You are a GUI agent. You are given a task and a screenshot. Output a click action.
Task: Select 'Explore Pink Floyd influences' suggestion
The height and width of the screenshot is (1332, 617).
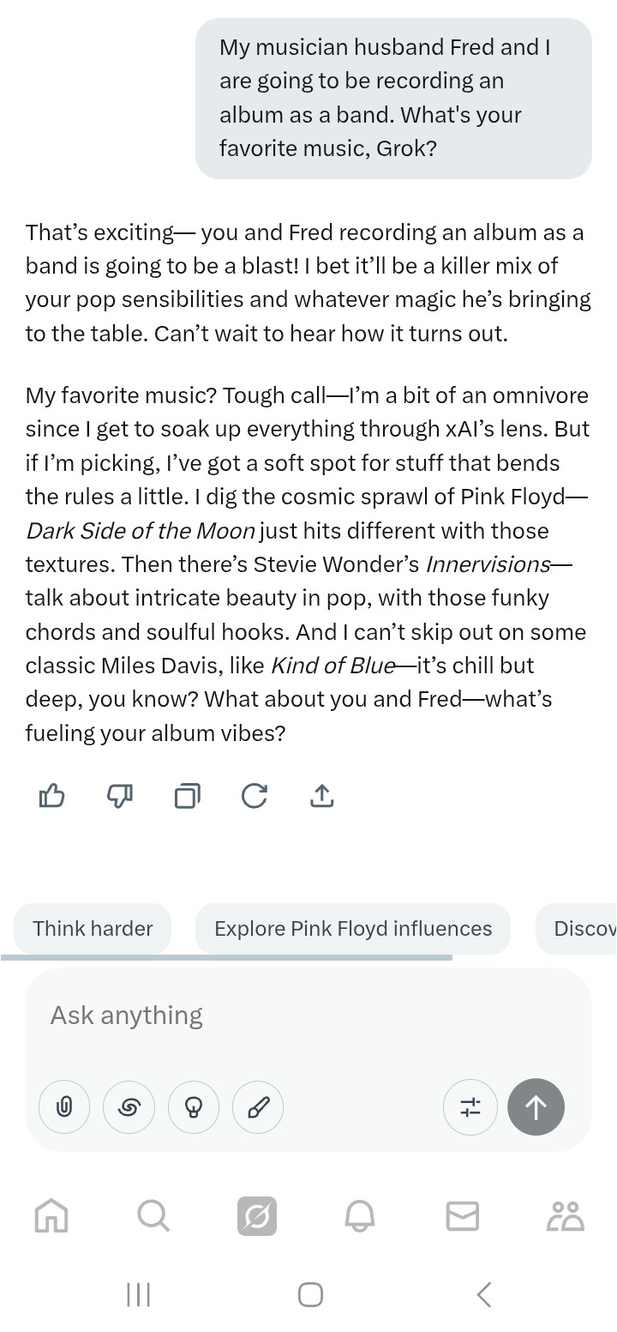[x=353, y=928]
